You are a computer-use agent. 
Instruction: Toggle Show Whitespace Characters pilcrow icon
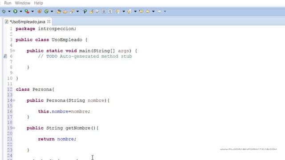tap(110, 12)
